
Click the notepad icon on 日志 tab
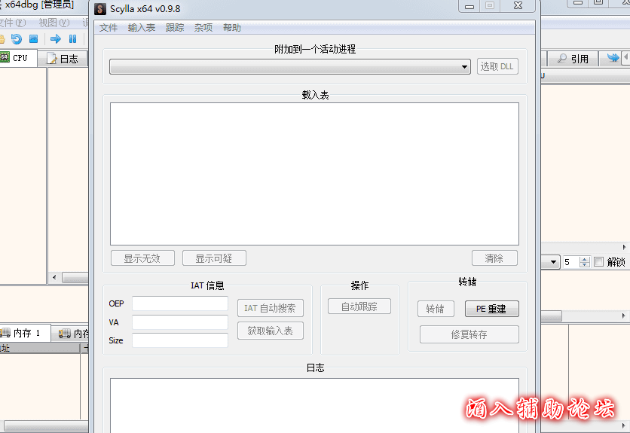click(x=52, y=59)
